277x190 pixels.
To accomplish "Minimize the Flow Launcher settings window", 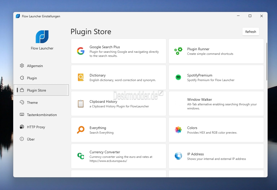I will pyautogui.click(x=238, y=16).
